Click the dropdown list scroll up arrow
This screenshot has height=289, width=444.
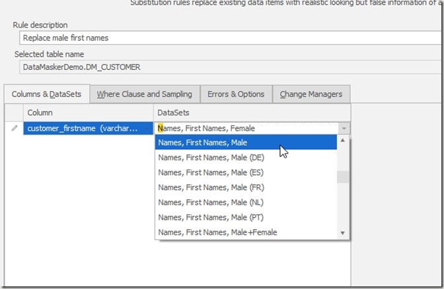[342, 141]
